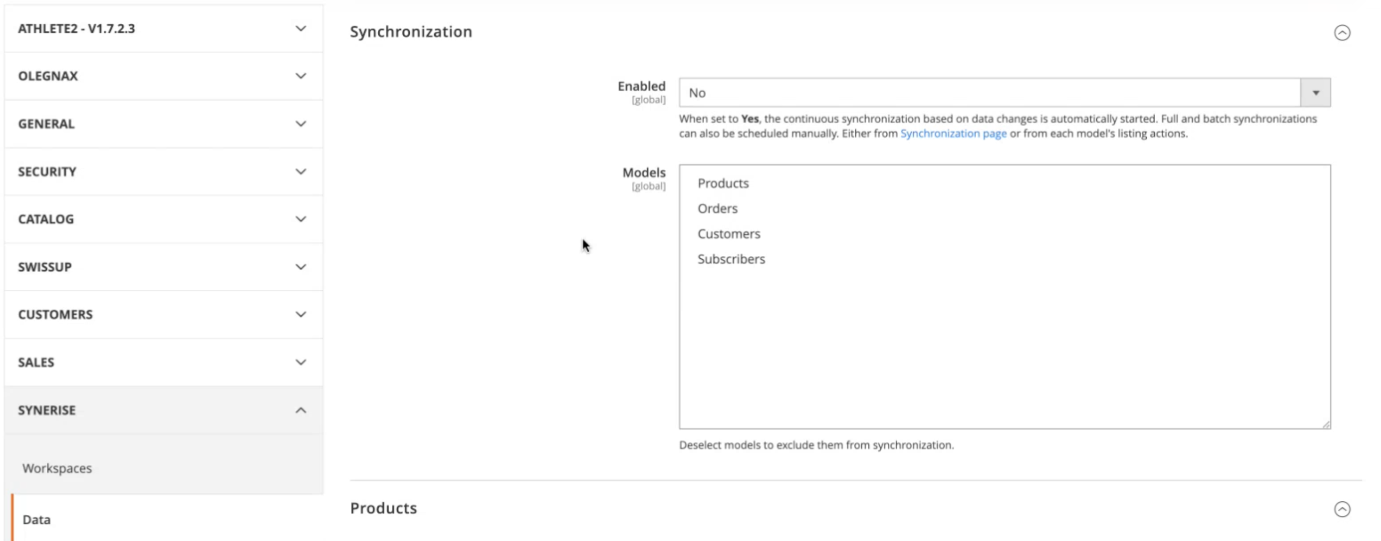Screen dimensions: 1381x541
Task: Collapse the Synchronization section
Action: click(1343, 33)
